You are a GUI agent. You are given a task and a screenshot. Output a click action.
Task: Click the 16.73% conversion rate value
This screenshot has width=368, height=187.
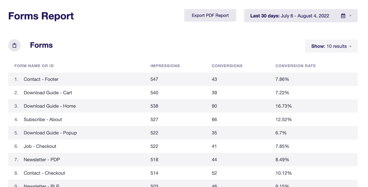pos(284,106)
